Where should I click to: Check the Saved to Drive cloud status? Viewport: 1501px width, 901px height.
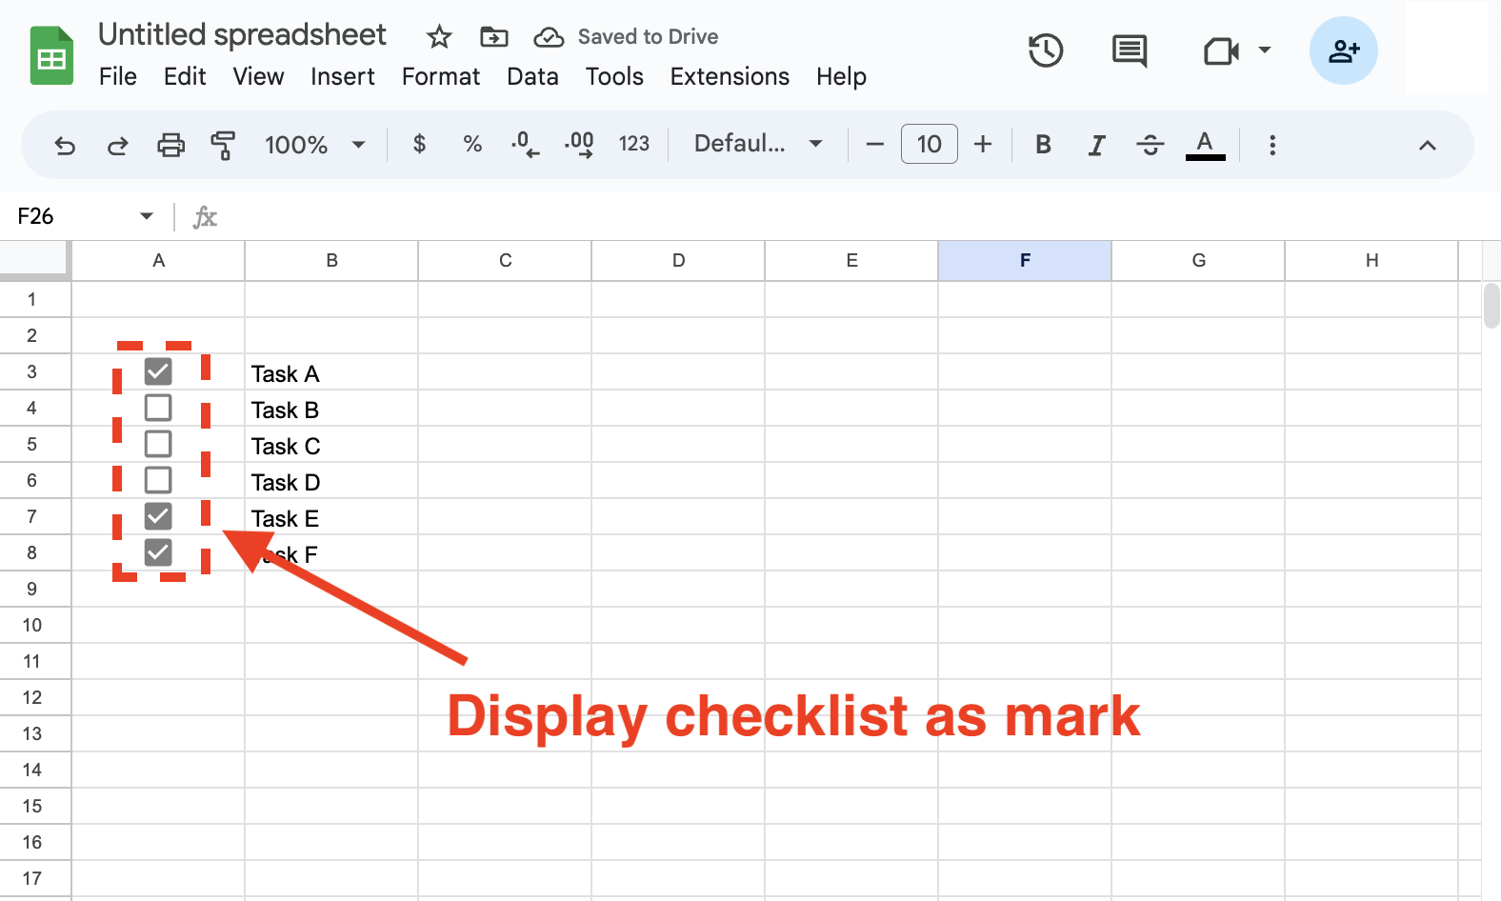tap(549, 37)
